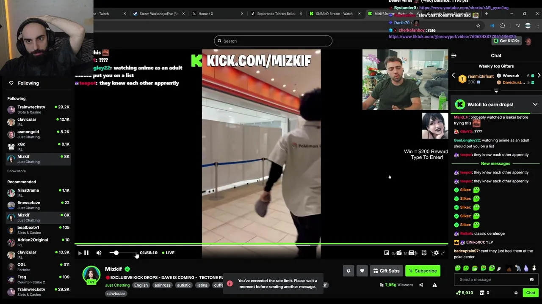The width and height of the screenshot is (542, 304).
Task: Report the stream with warning icon
Action: 434,285
